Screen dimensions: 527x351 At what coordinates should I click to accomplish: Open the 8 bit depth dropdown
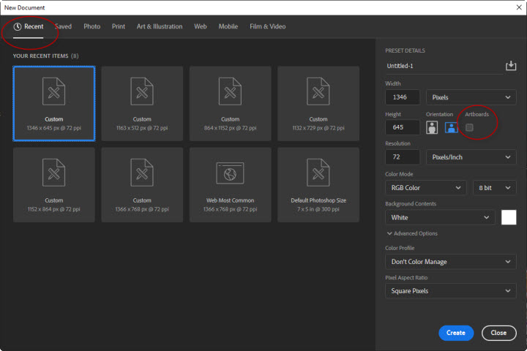pos(494,188)
